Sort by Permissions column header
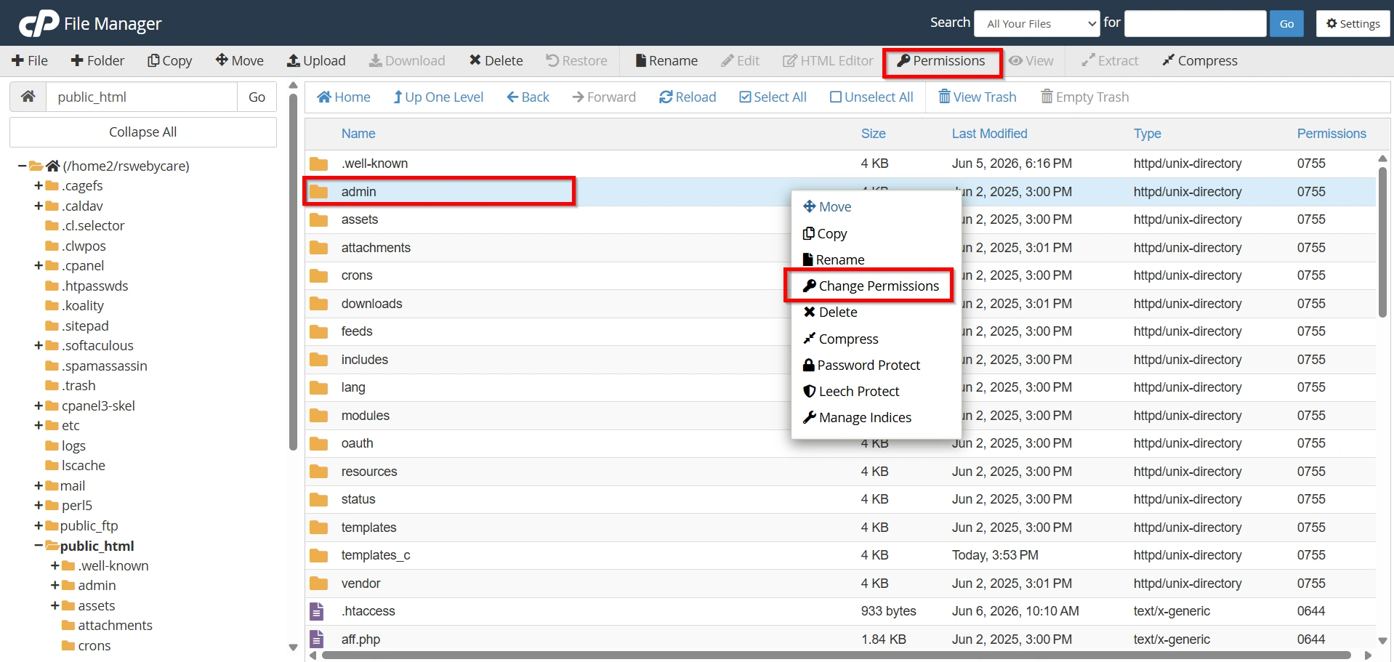This screenshot has height=662, width=1394. [x=1331, y=134]
